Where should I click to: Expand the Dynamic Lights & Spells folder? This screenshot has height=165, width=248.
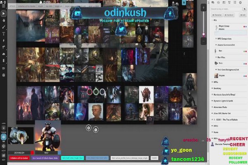tap(212, 101)
